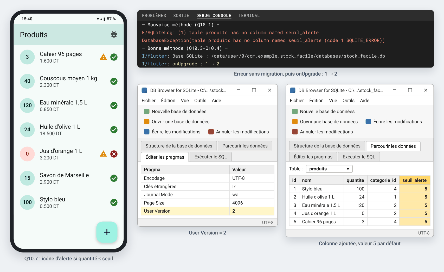Switch to the TERMINAL panel tab
Screen dimensions: 444x272
249,16
